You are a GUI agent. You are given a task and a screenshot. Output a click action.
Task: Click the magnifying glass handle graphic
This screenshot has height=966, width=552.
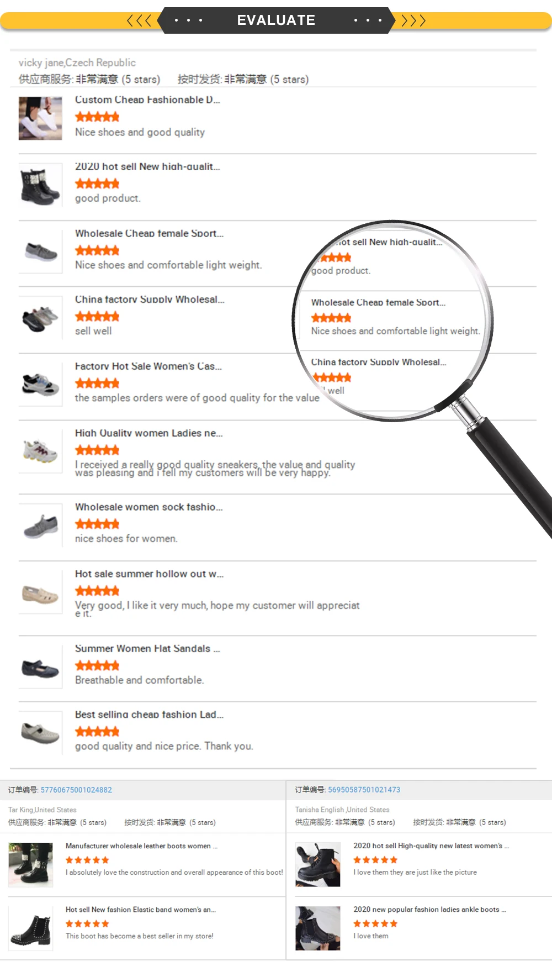coord(505,470)
